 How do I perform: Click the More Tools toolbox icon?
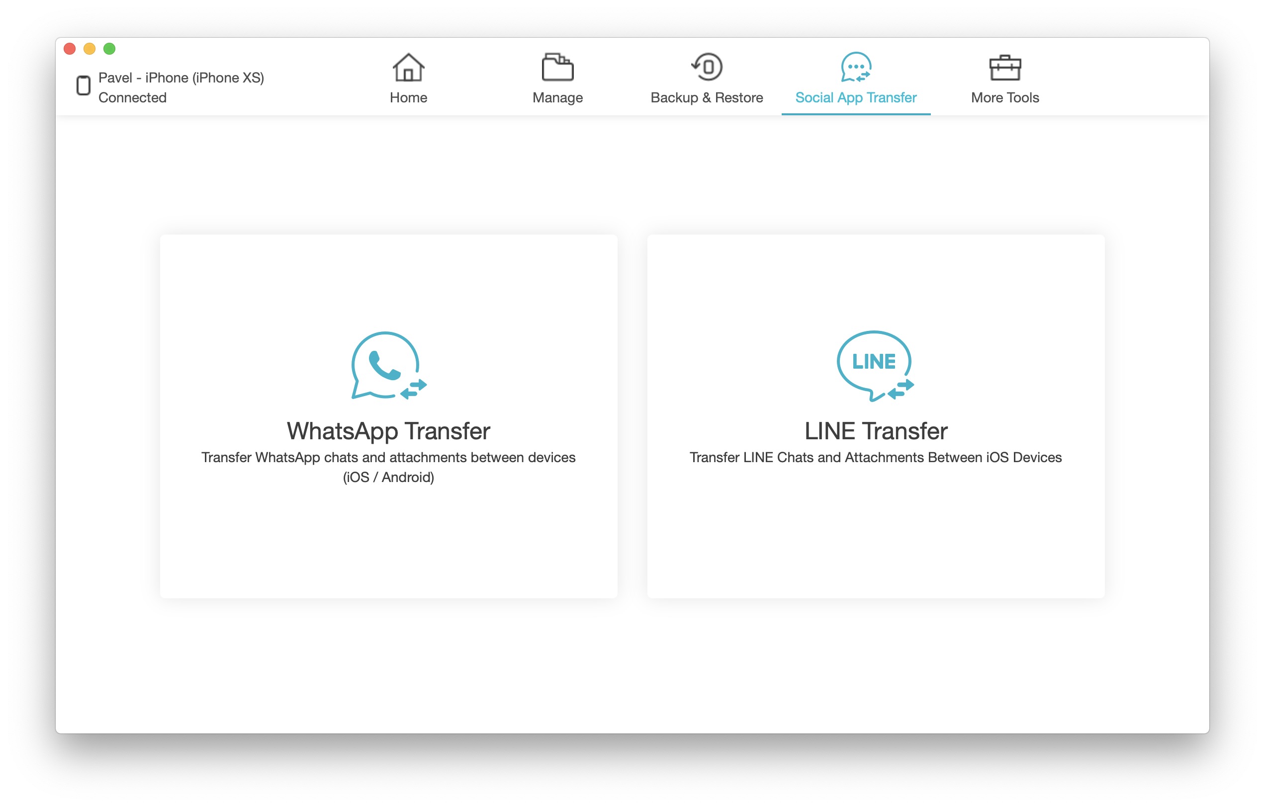coord(1004,67)
